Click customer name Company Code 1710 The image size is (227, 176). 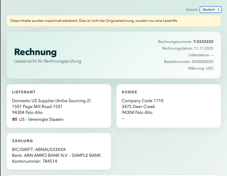point(143,101)
